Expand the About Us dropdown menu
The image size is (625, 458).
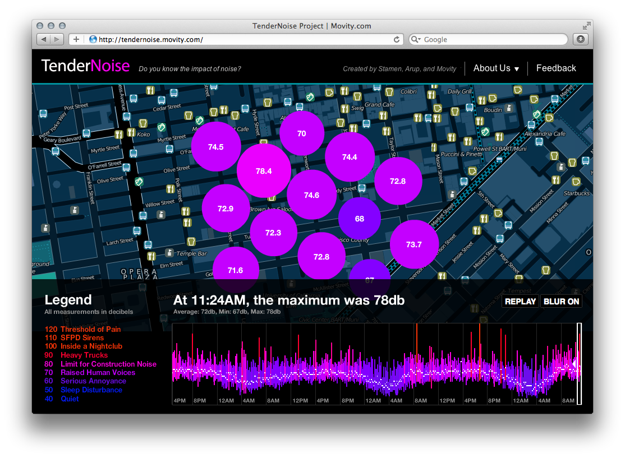[x=496, y=68]
